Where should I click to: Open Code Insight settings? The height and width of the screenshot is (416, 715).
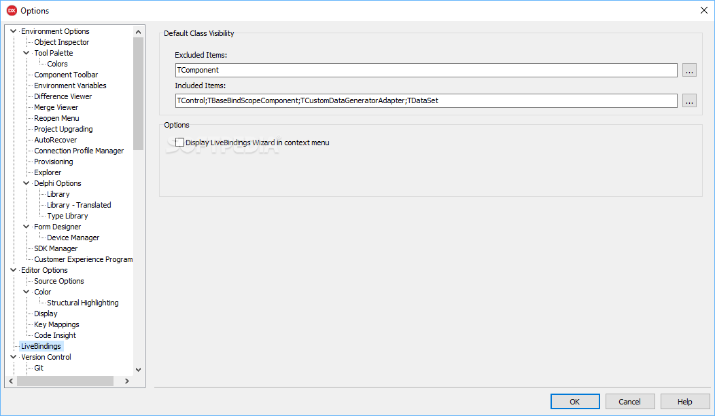click(55, 335)
